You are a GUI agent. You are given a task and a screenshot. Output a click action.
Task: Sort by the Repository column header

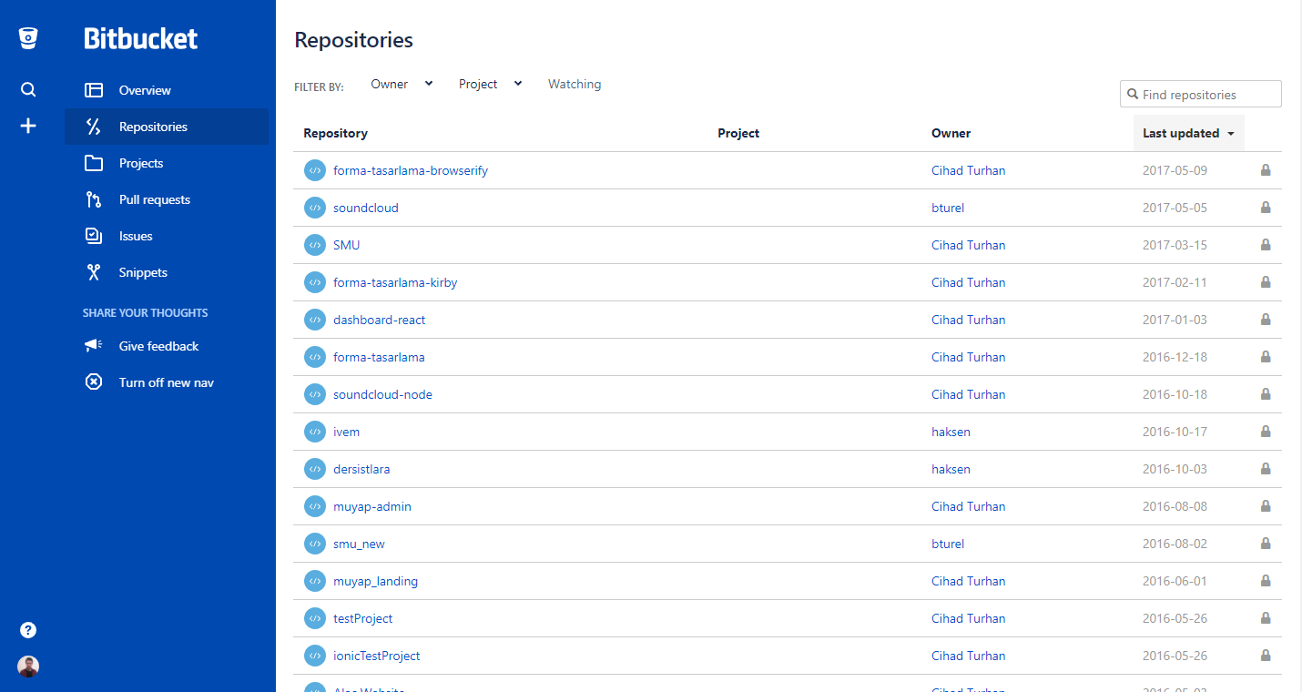(x=335, y=133)
